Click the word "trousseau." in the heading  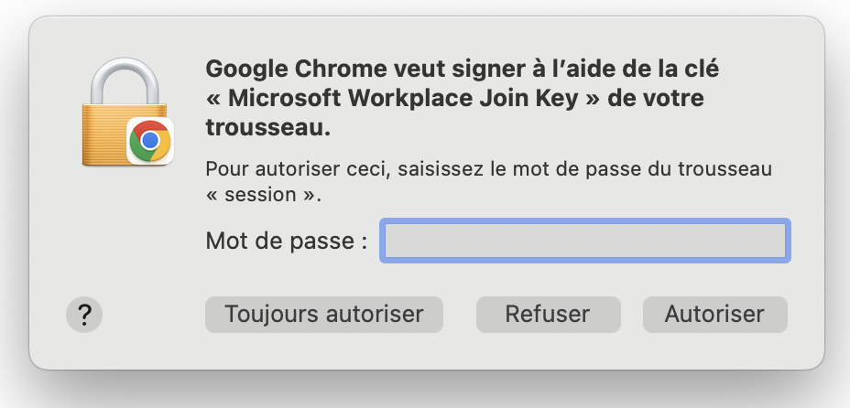coord(267,128)
